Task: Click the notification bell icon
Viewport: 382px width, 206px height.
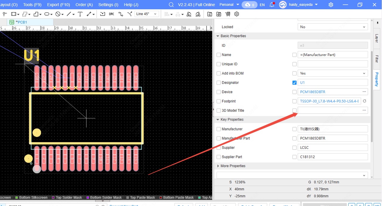Action: 272,5
